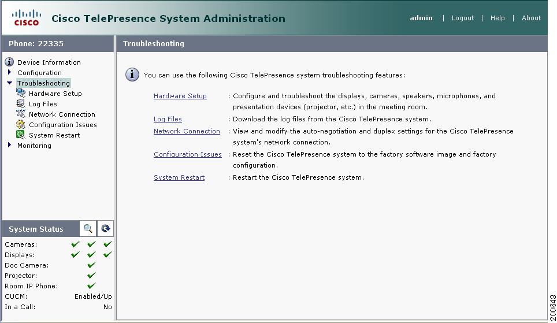Click the 'In a Call:' status label
Screen dimensions: 557x323
point(20,307)
